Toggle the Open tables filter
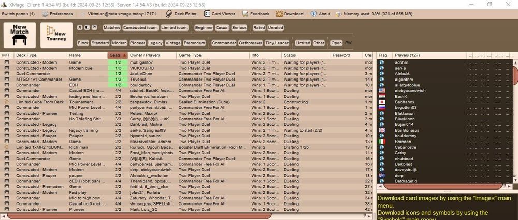Image resolution: width=518 pixels, height=220 pixels. tap(336, 43)
